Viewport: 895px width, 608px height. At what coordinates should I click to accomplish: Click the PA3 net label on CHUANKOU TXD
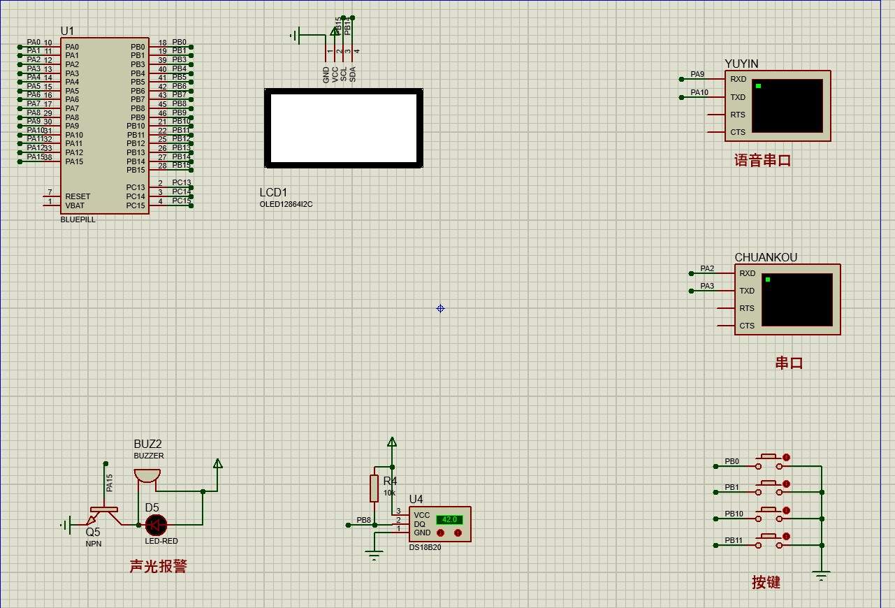point(707,286)
